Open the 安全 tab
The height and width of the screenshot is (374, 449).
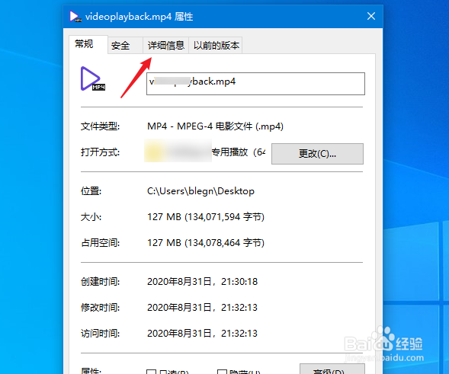tap(125, 46)
